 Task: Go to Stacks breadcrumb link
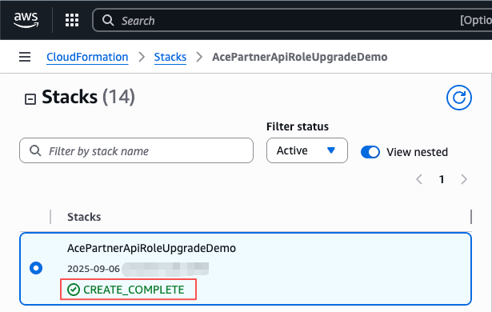[x=170, y=57]
